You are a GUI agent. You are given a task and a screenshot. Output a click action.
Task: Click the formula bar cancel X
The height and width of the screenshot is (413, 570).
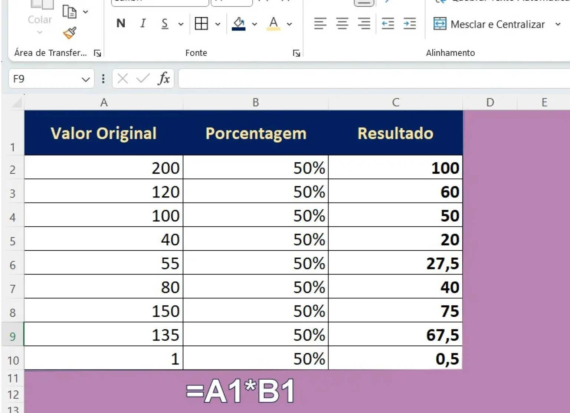(x=122, y=79)
